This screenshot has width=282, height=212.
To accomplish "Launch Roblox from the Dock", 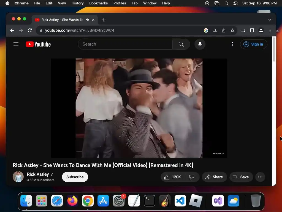I will 196,201.
